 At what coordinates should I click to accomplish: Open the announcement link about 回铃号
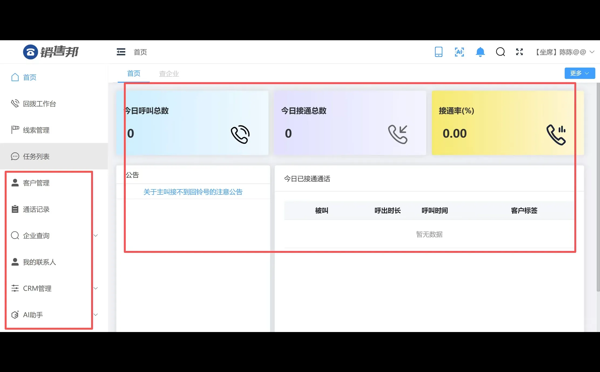point(193,192)
